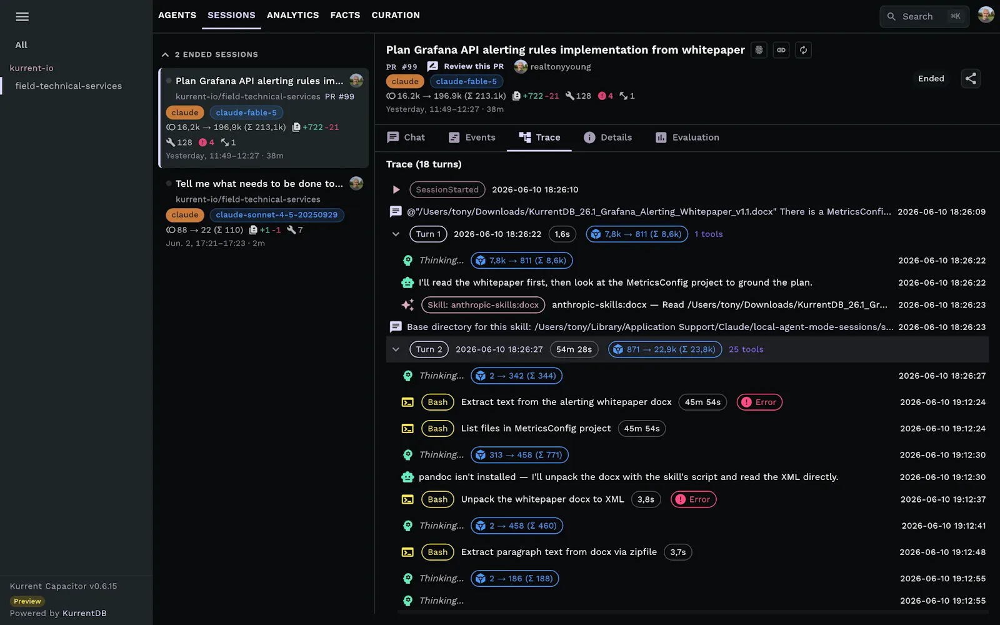Click the Search field
Viewport: 1000px width, 625px height.
[x=924, y=16]
